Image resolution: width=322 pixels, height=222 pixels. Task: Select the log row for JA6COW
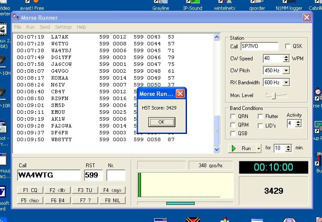coord(96,64)
